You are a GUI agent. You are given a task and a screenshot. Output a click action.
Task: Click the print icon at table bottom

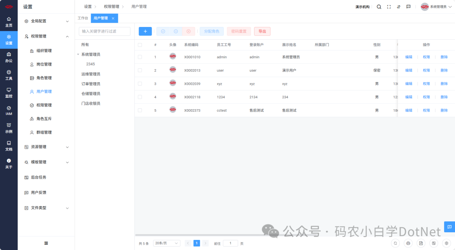tap(408, 243)
